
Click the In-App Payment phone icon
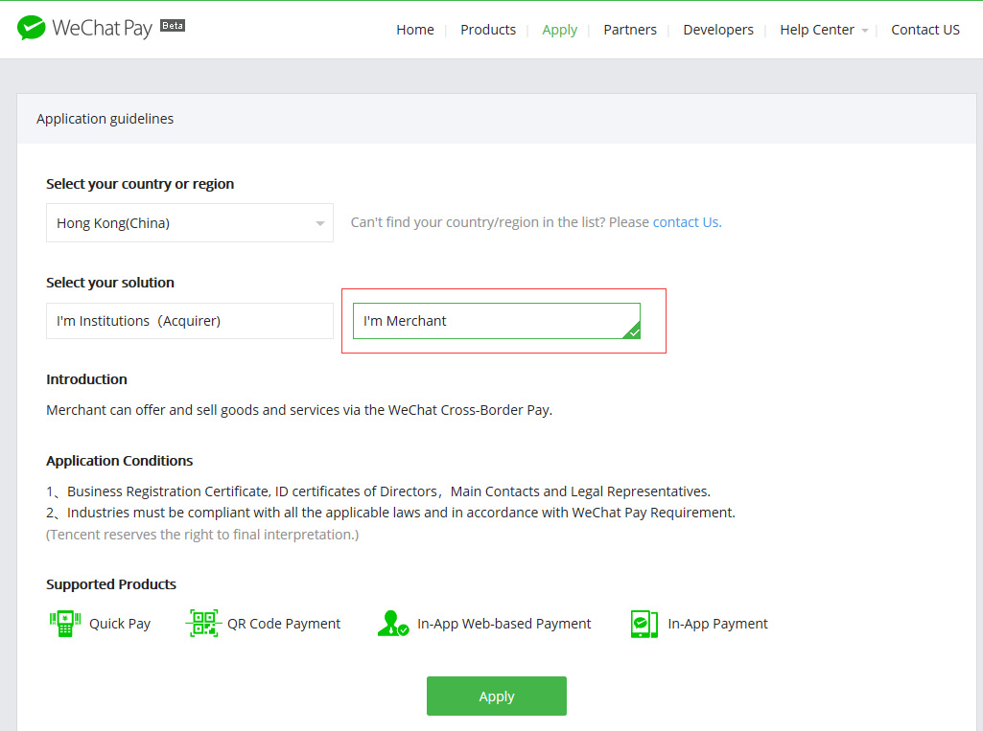[644, 624]
